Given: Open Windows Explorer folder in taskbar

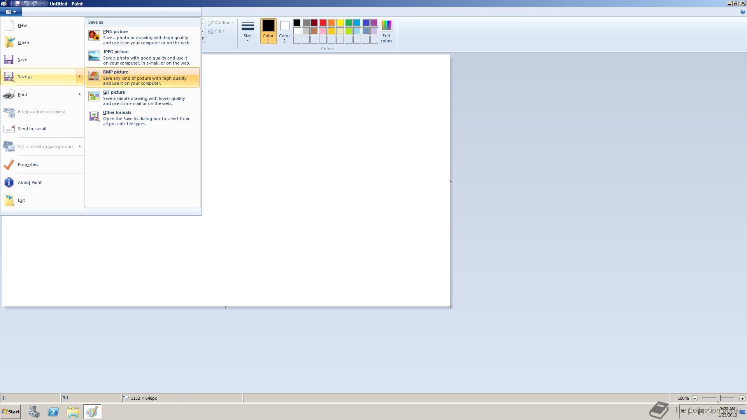Looking at the screenshot, I should point(72,412).
